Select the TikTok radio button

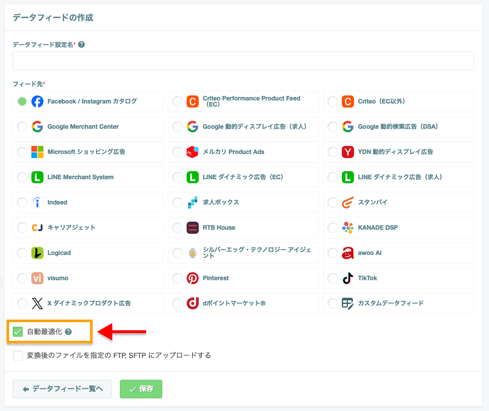pos(333,278)
